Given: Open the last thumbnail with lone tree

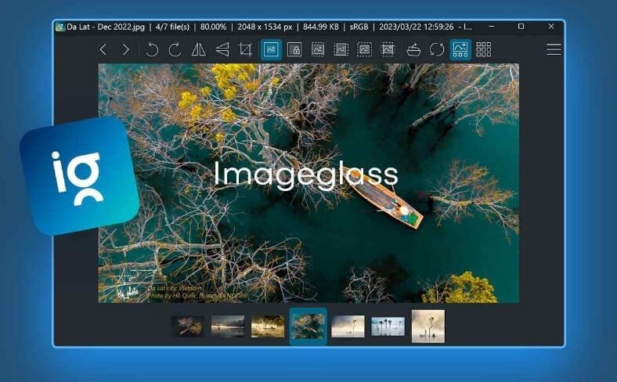Looking at the screenshot, I should tap(428, 326).
